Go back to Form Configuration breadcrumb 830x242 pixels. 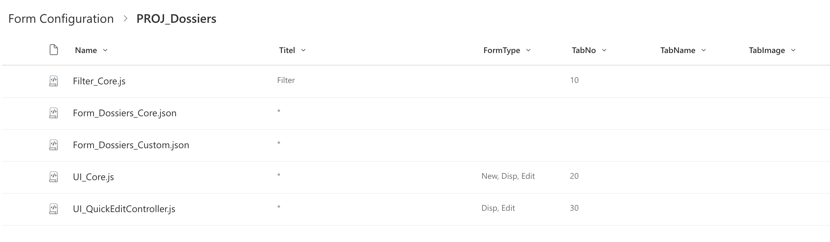[61, 19]
